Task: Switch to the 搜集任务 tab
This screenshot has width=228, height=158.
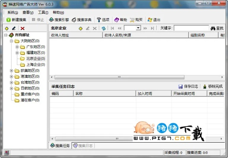Action: 60,145
